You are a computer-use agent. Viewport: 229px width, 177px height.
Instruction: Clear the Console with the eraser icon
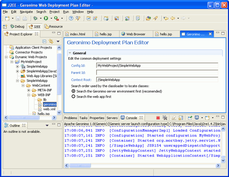click(x=174, y=118)
